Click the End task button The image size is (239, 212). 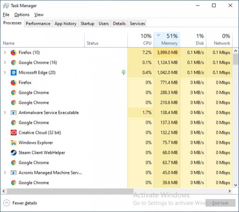220,203
